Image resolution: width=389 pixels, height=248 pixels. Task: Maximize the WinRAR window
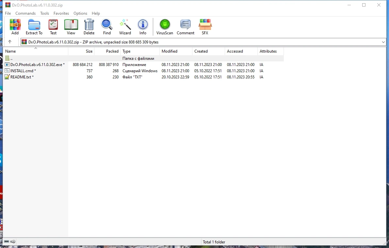(364, 5)
